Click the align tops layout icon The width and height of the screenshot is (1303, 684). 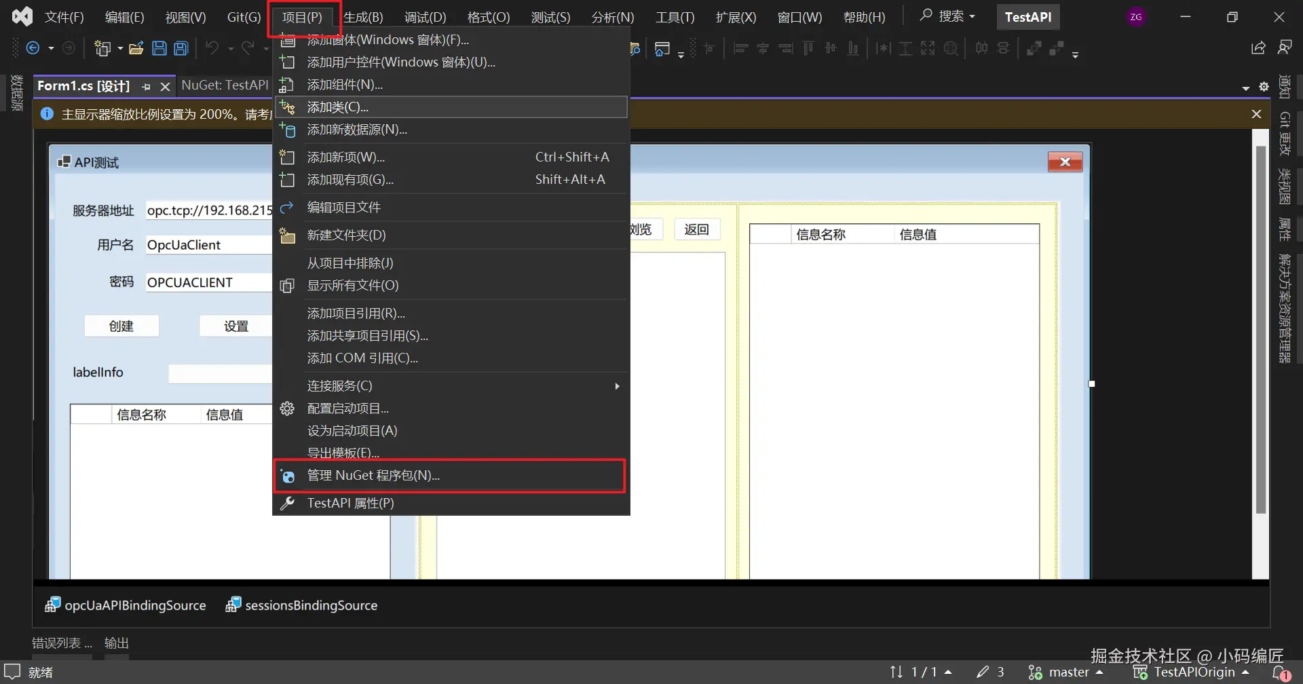(808, 48)
